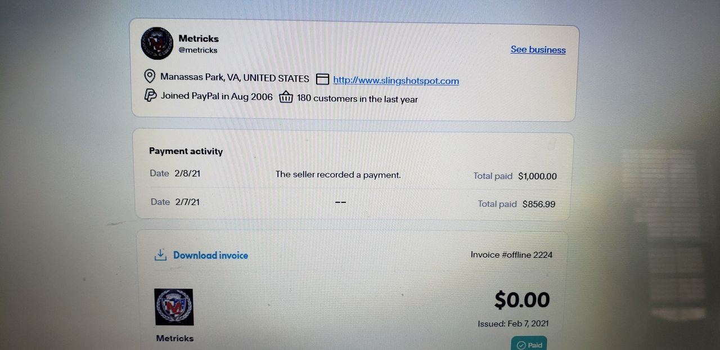
Task: Click the location pin icon
Action: coord(150,76)
